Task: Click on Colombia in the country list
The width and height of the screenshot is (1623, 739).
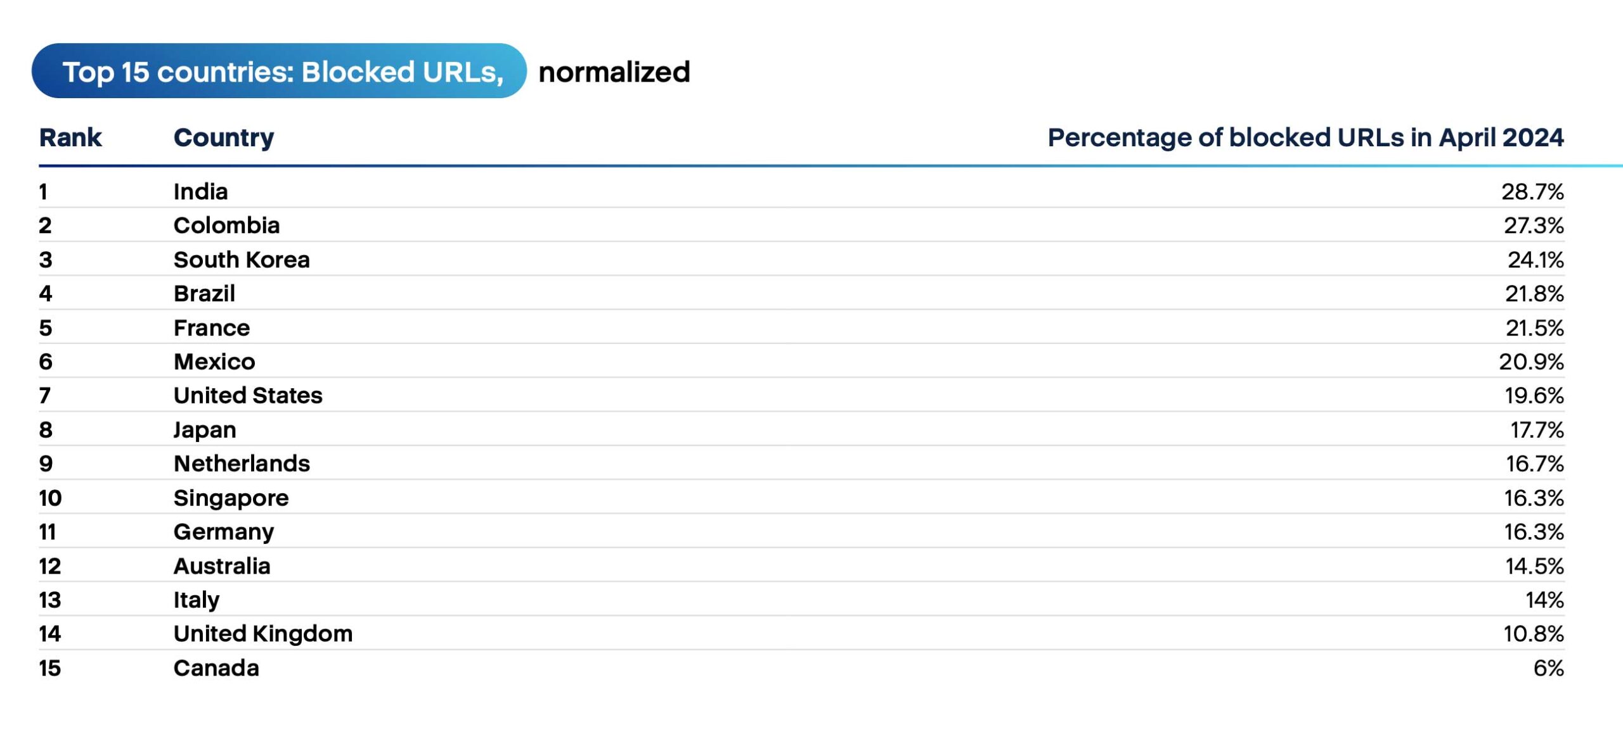Action: [226, 225]
